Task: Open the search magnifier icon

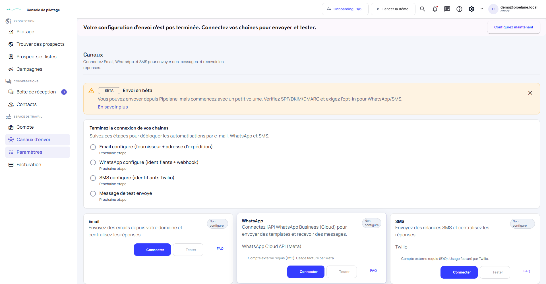Action: coord(423,9)
